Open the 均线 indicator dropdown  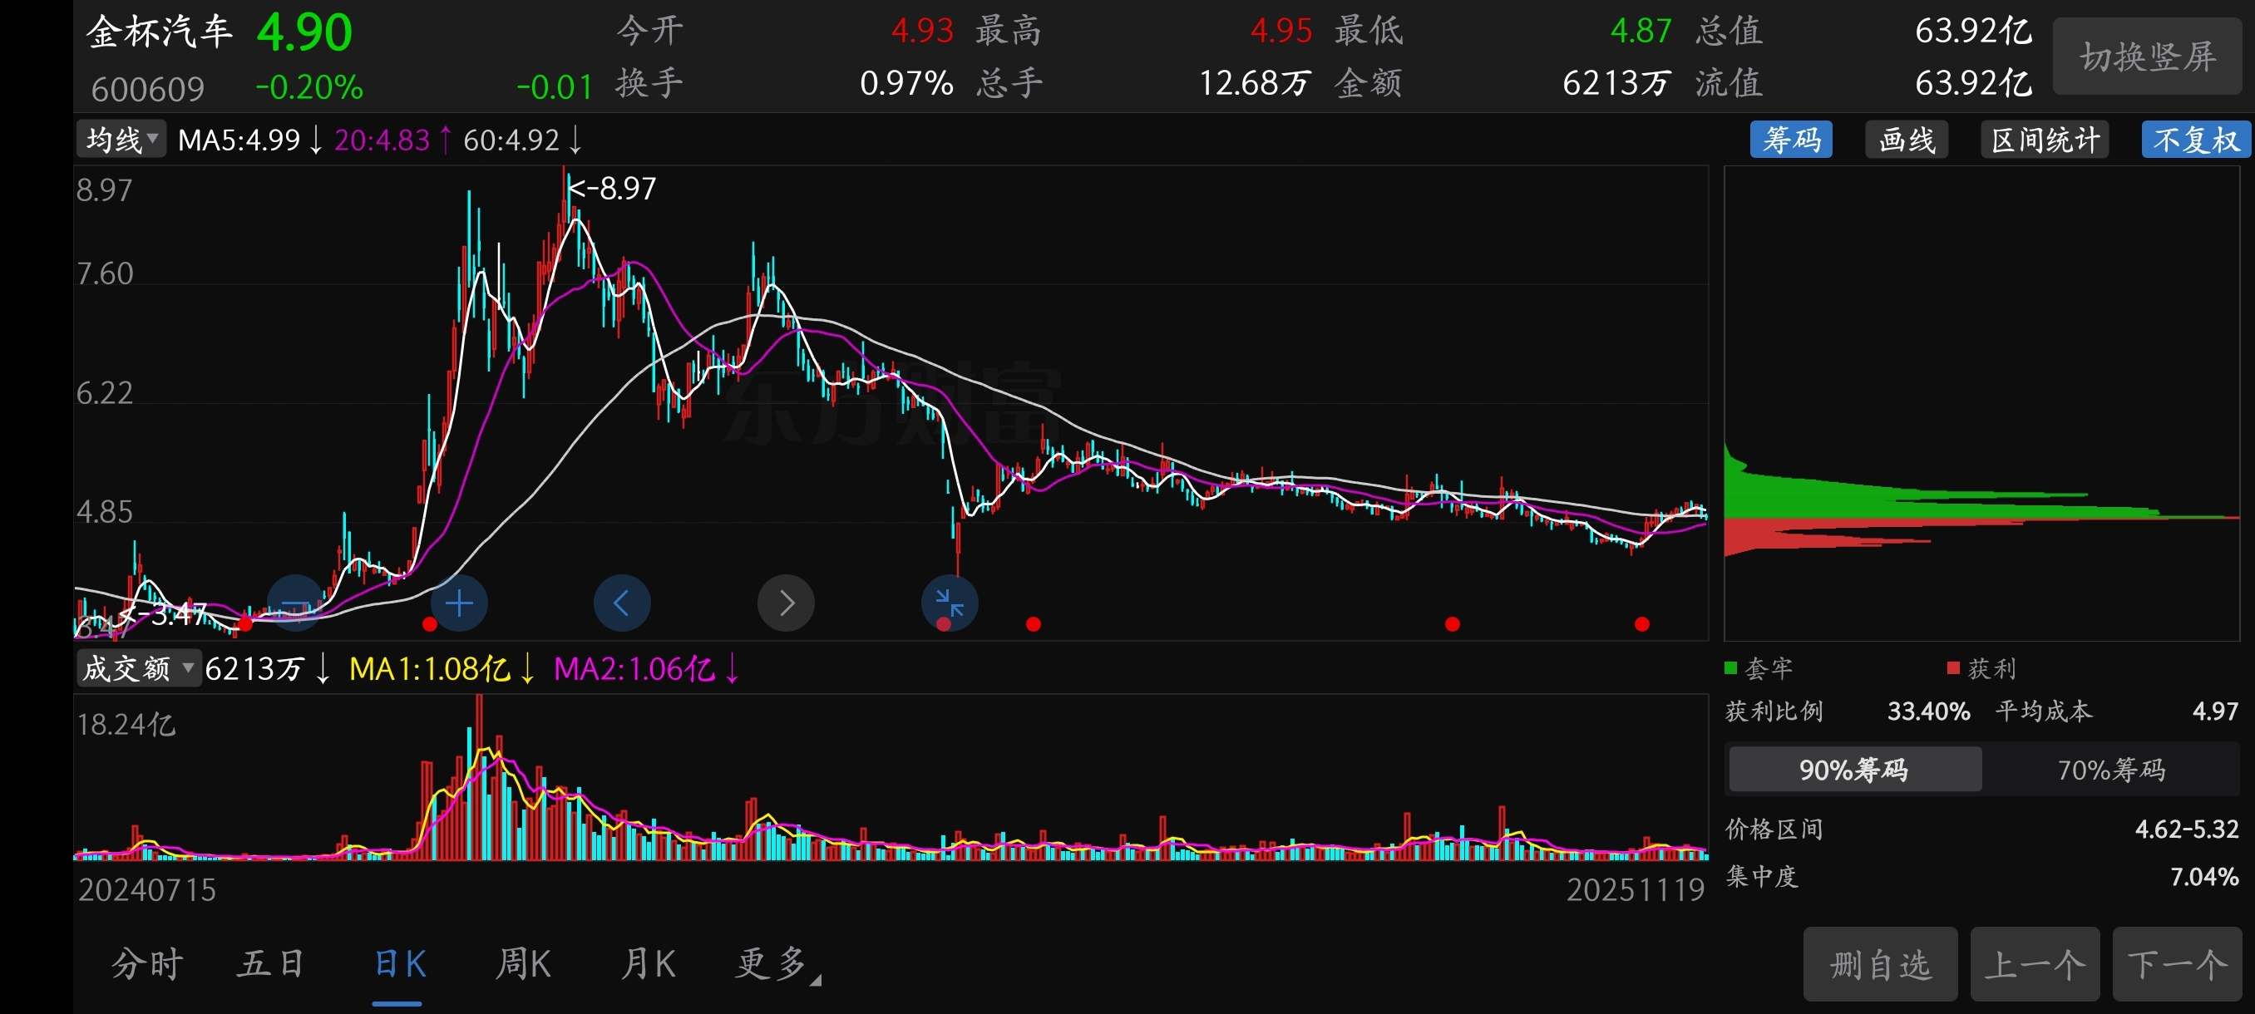[x=121, y=140]
